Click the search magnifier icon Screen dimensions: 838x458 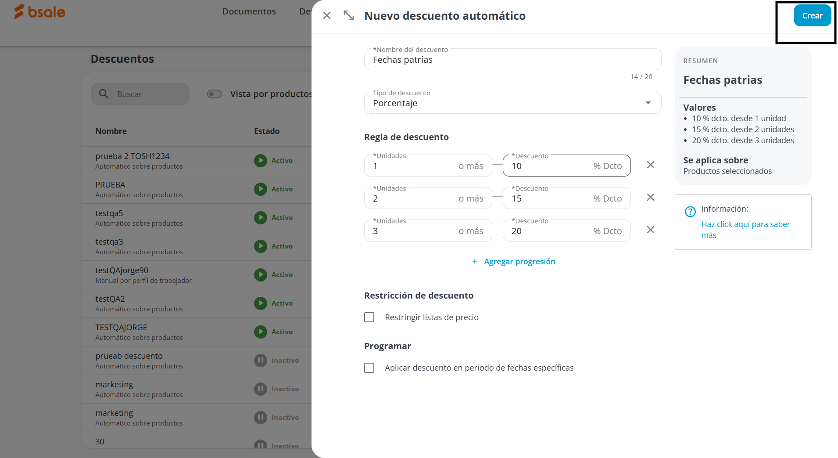(x=104, y=94)
